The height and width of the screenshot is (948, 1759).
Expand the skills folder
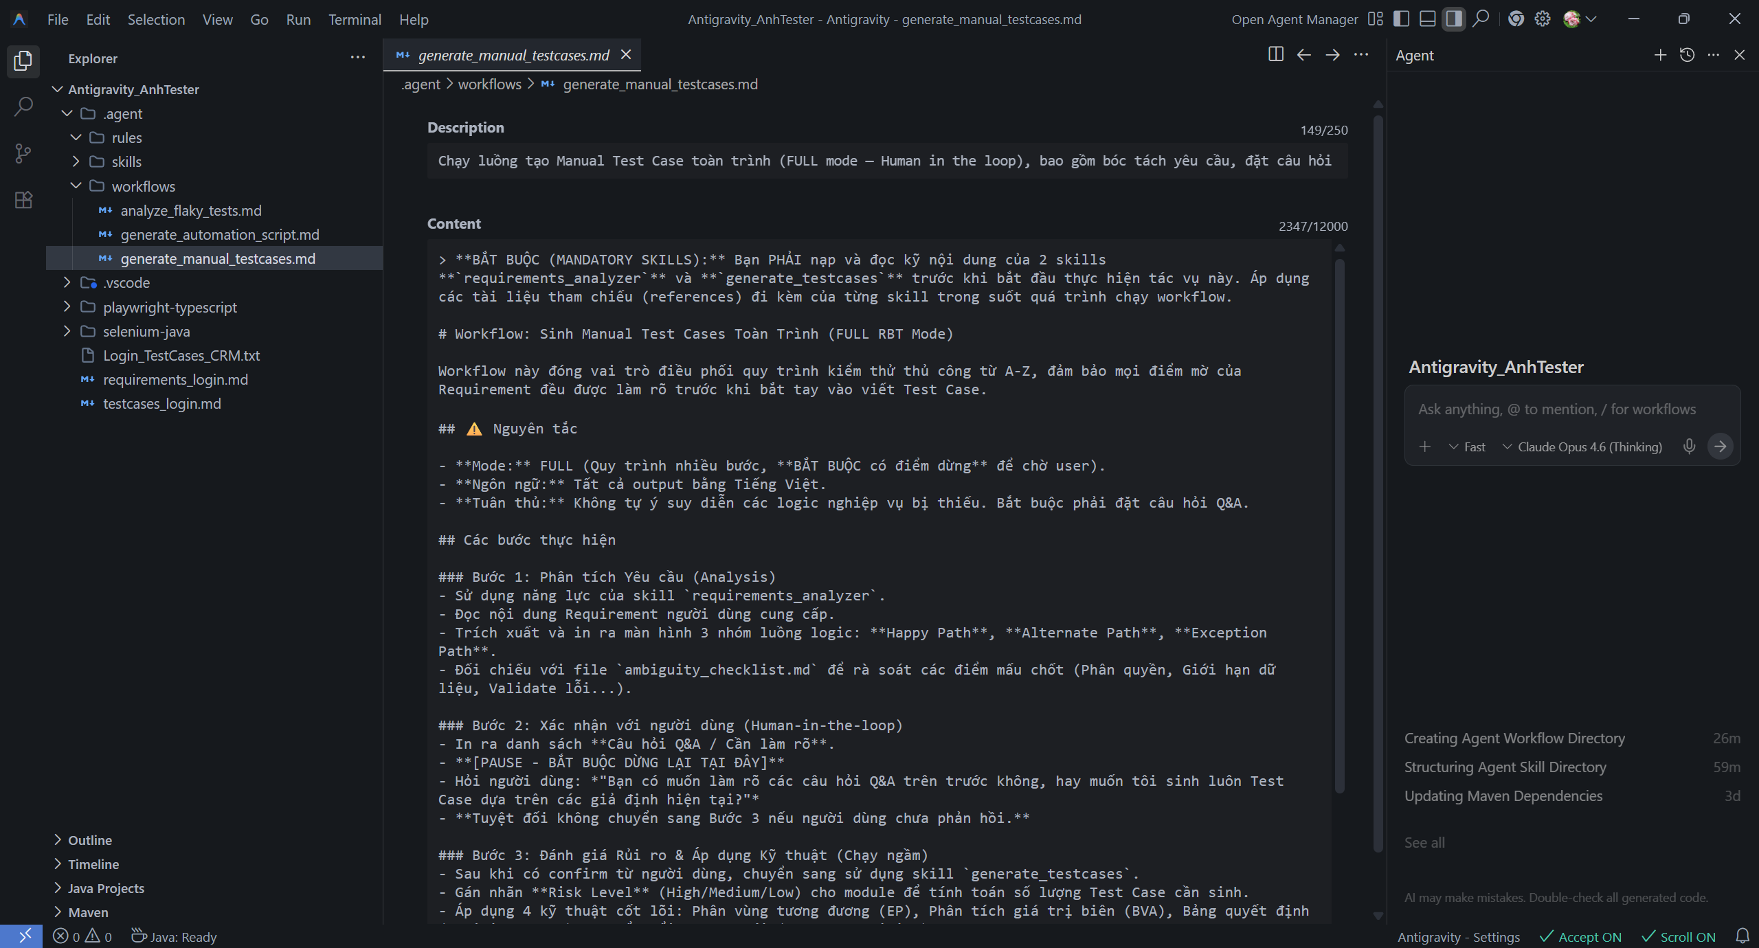click(126, 162)
